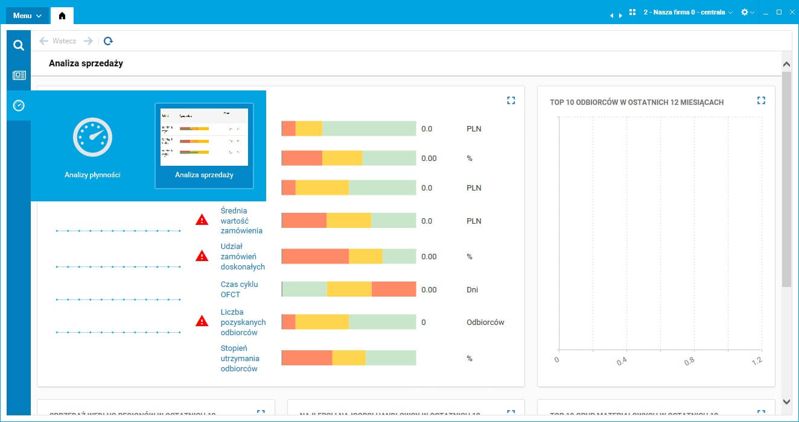
Task: Click trend sparkline for Średnia wartość zamówienia
Action: tap(118, 230)
